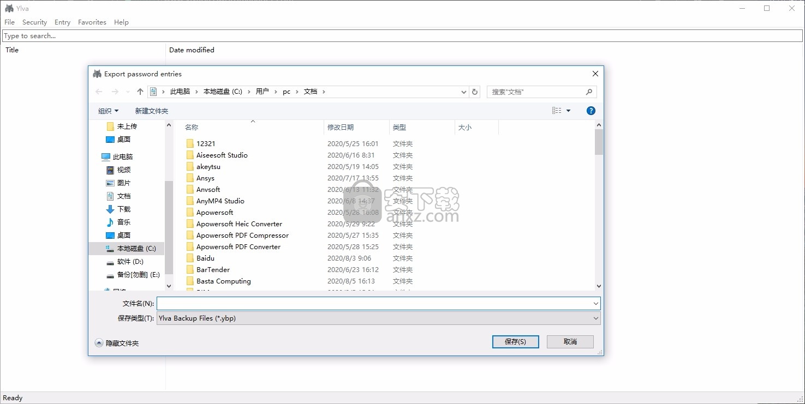Select 文档 in the sidebar tree
Image resolution: width=805 pixels, height=404 pixels.
click(x=124, y=196)
